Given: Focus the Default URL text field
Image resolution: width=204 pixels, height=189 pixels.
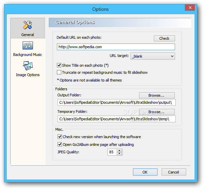Looking at the screenshot, I should 116,47.
